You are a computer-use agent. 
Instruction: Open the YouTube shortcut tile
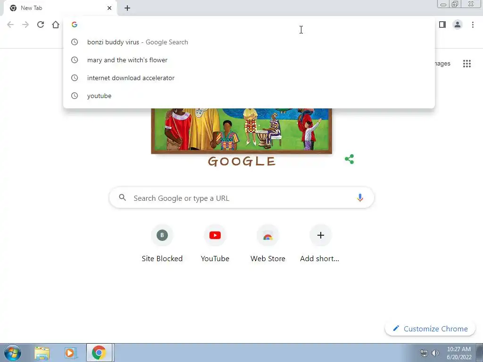(215, 243)
